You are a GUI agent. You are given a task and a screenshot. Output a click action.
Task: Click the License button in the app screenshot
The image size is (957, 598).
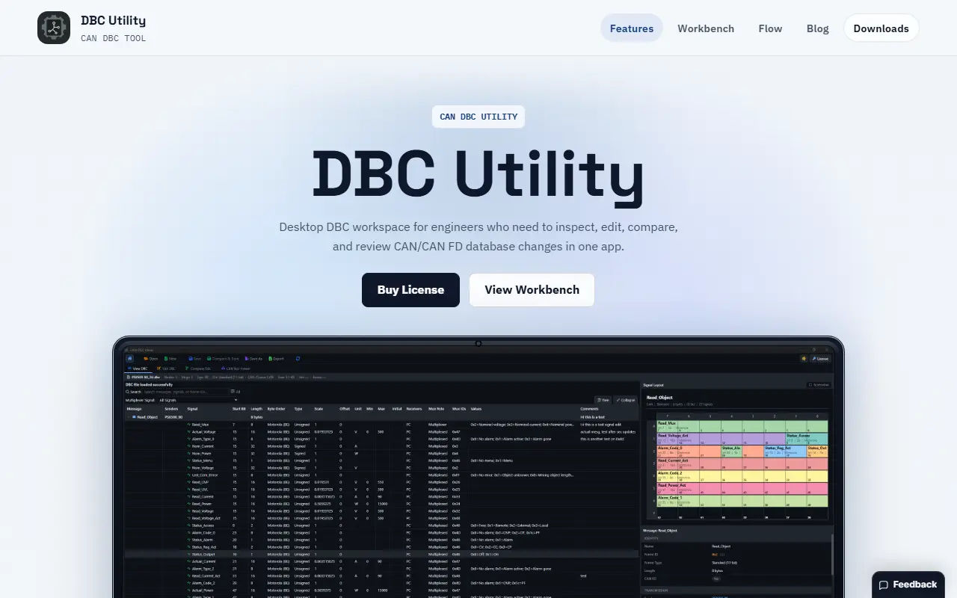pyautogui.click(x=820, y=359)
